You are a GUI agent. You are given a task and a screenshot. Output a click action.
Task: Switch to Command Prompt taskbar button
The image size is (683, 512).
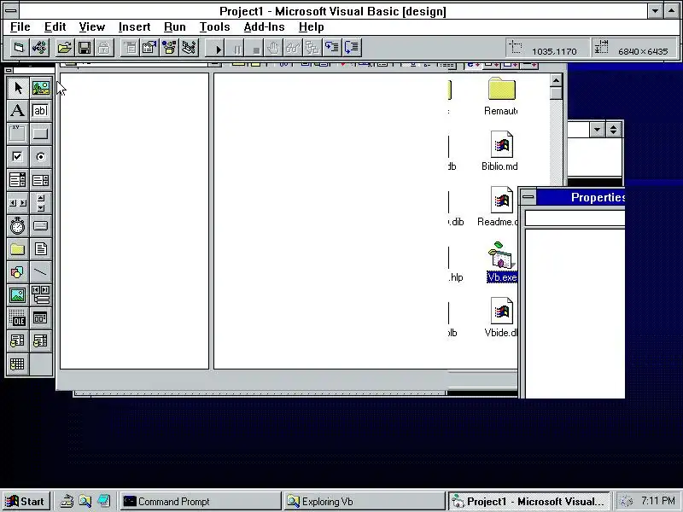tap(200, 502)
